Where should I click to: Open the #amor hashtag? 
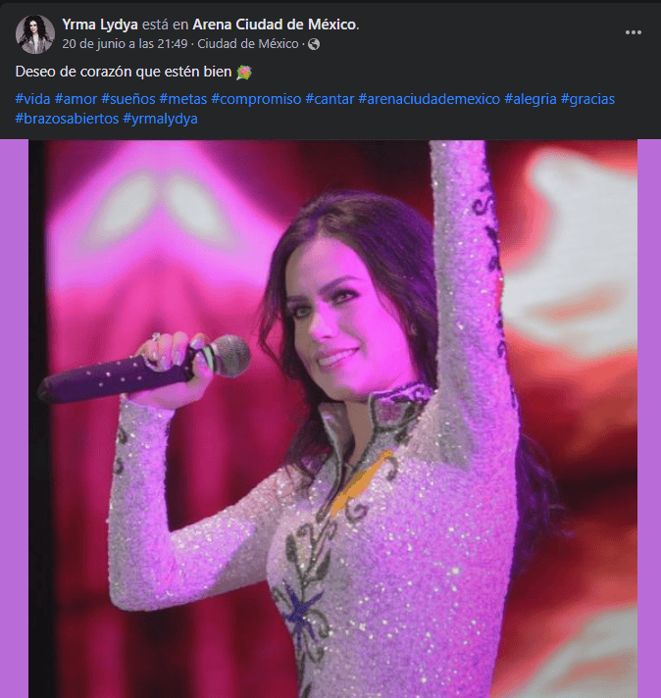[77, 99]
